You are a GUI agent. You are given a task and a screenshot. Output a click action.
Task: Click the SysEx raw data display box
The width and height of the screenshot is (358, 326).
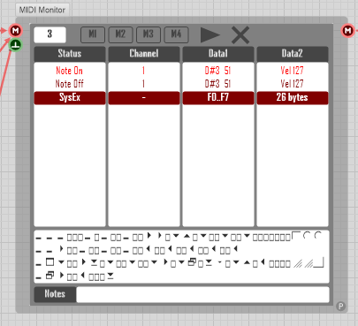(x=181, y=256)
